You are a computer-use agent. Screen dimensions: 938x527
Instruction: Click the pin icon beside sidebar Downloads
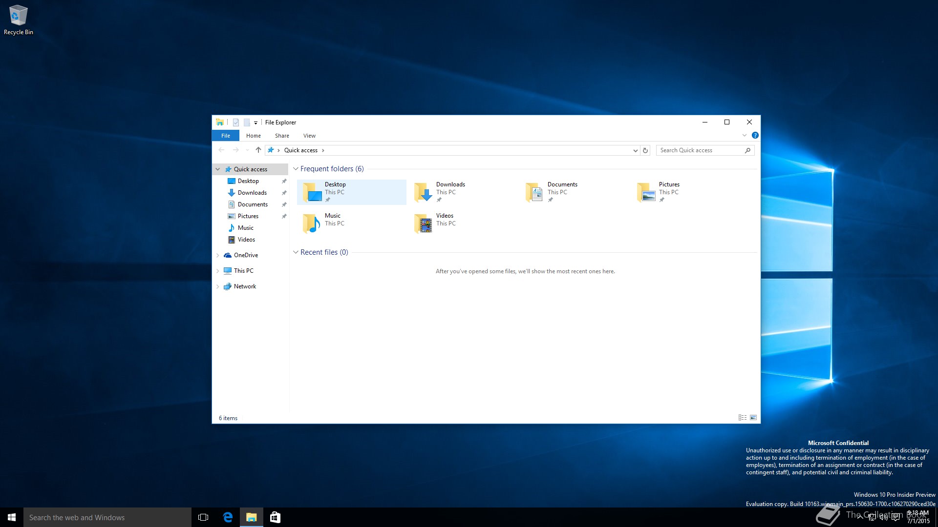click(284, 193)
